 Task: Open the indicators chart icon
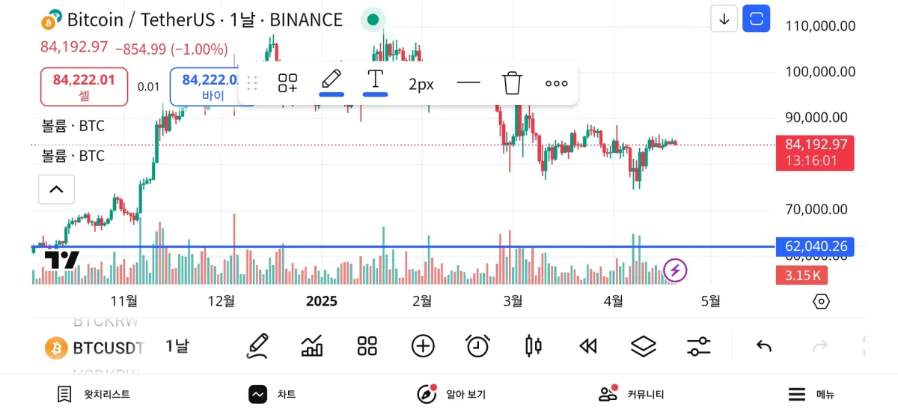click(x=312, y=345)
